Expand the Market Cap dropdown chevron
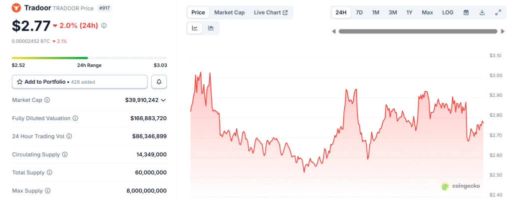 (164, 100)
